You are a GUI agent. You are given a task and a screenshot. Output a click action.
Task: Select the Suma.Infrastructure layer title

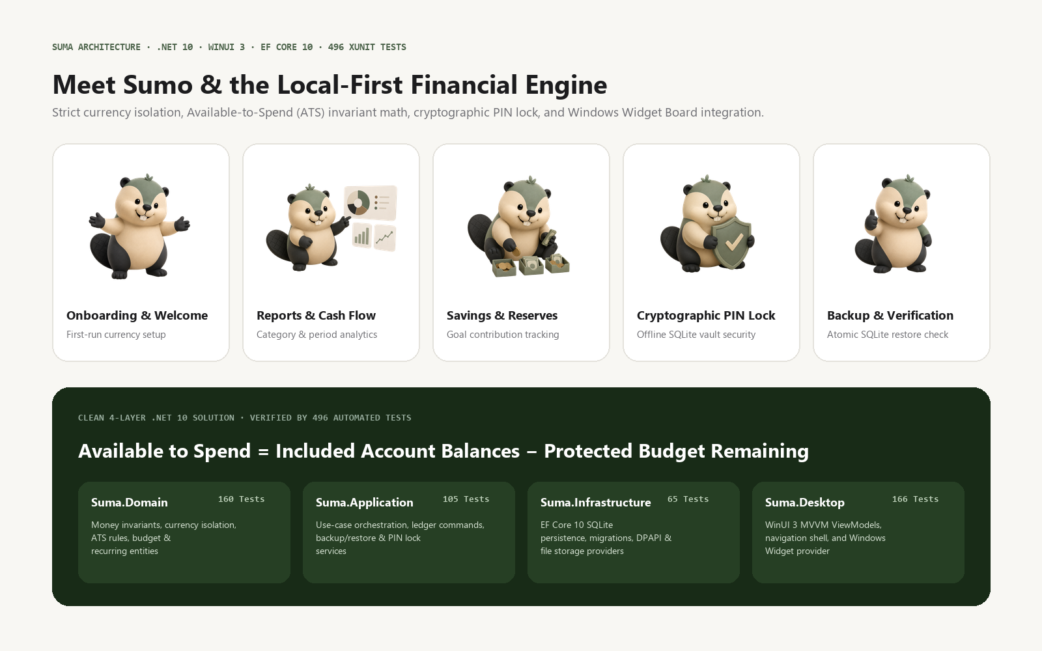click(x=596, y=503)
